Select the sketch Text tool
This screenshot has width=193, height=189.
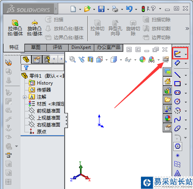[177, 173]
